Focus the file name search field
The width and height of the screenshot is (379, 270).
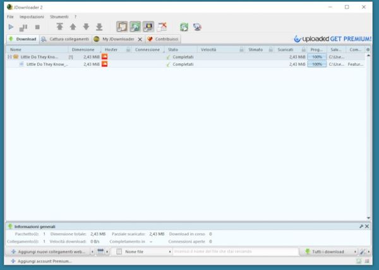[234, 252]
